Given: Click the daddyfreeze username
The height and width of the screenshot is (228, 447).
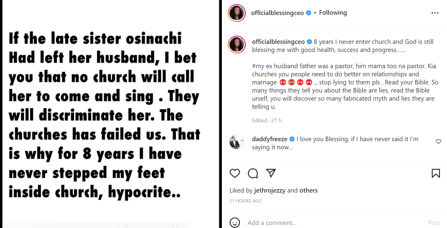Looking at the screenshot, I should [269, 139].
